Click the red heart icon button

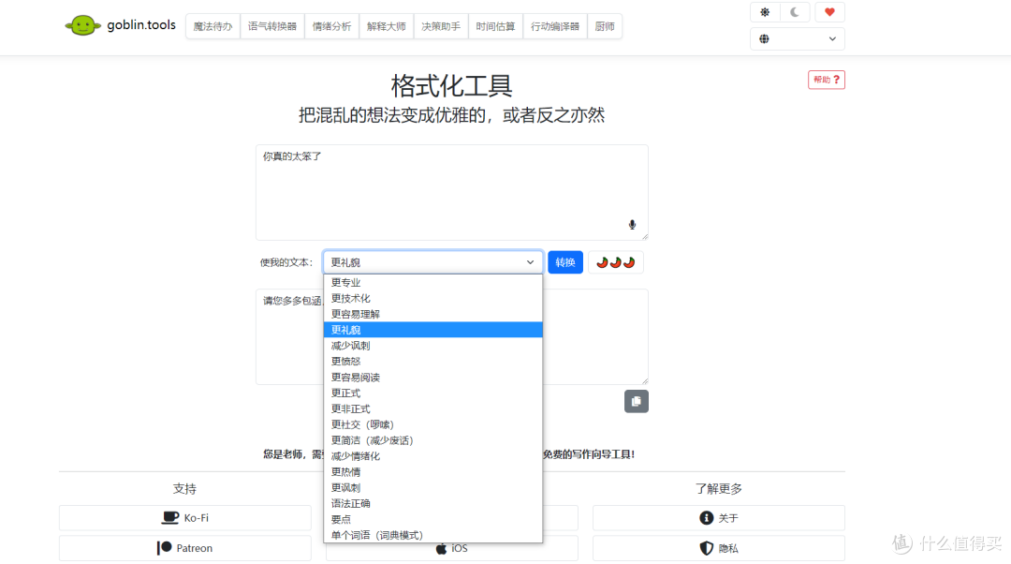point(829,12)
